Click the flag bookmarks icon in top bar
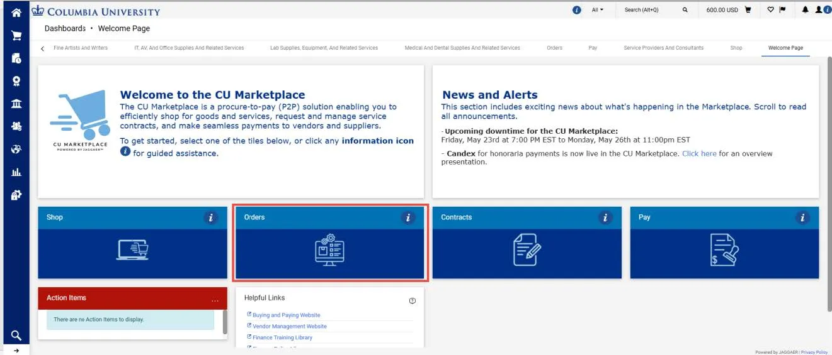 pyautogui.click(x=783, y=10)
